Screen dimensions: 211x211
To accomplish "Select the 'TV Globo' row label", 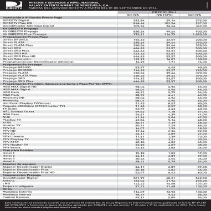I will (x=10, y=109).
